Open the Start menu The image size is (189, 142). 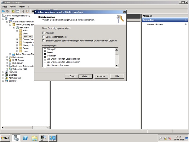click(5, 138)
